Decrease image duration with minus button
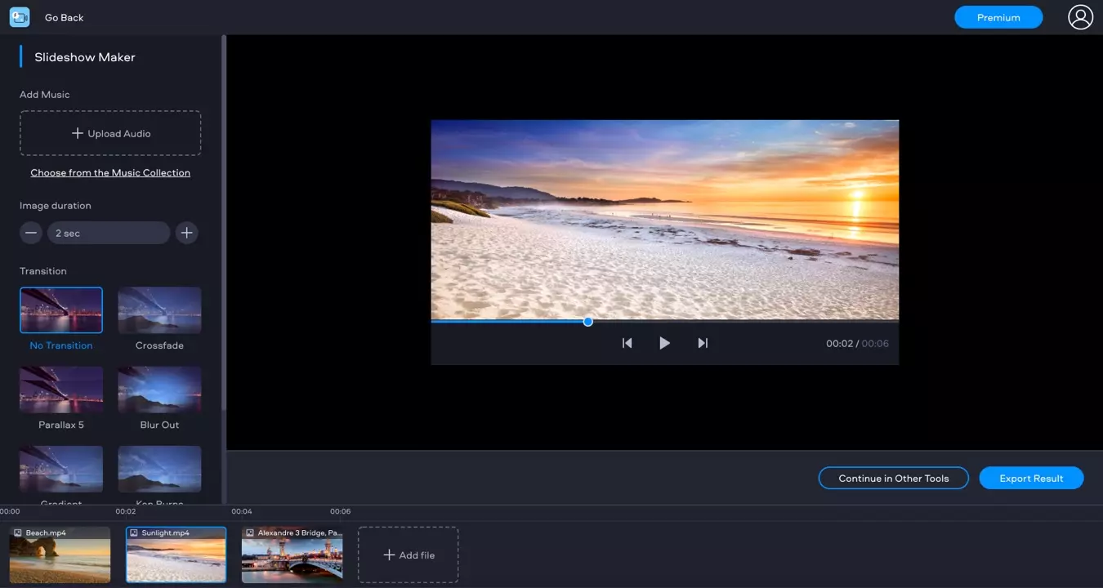This screenshot has width=1103, height=588. tap(31, 233)
